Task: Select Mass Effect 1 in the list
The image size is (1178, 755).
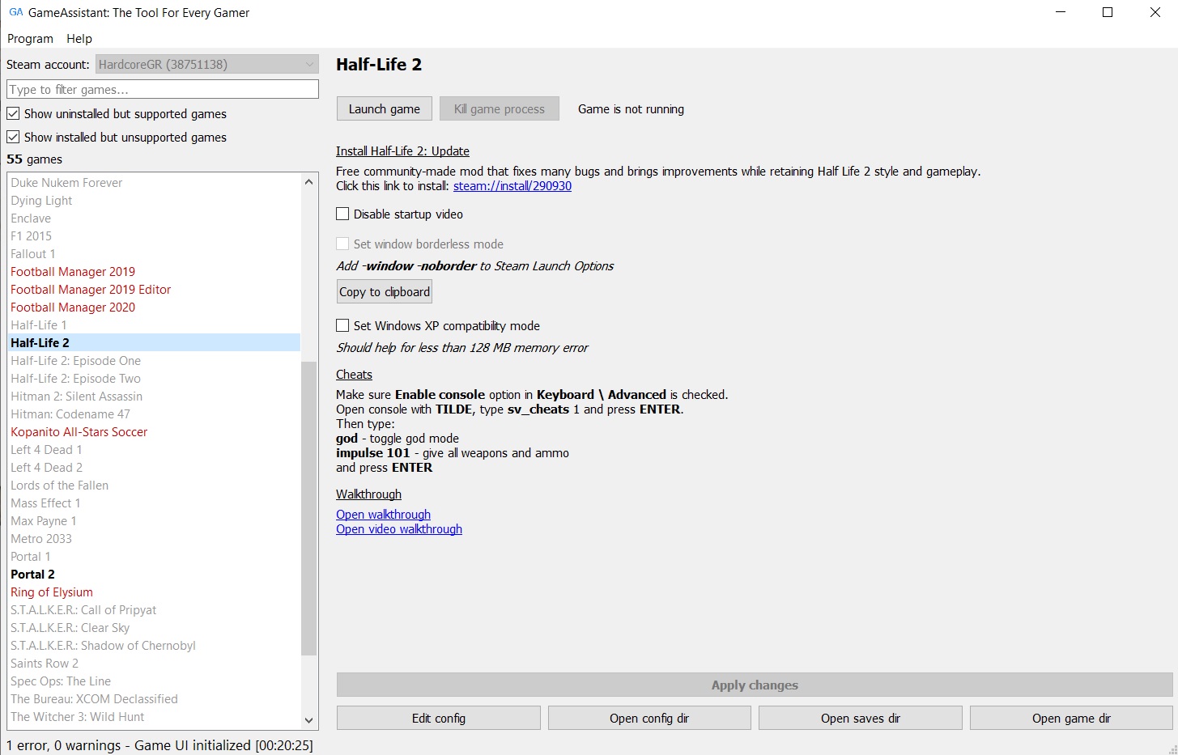Action: (x=154, y=503)
